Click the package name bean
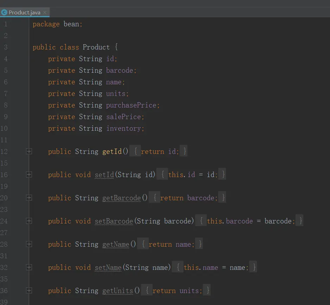Screen dimensions: 330x305 tap(71, 24)
